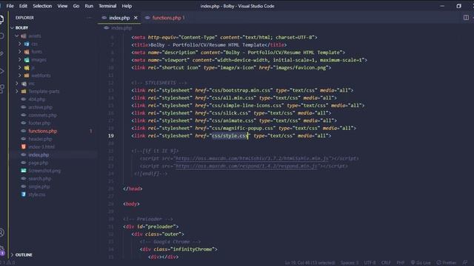Click the preloader div line
This screenshot has height=266, width=474.
click(151, 227)
